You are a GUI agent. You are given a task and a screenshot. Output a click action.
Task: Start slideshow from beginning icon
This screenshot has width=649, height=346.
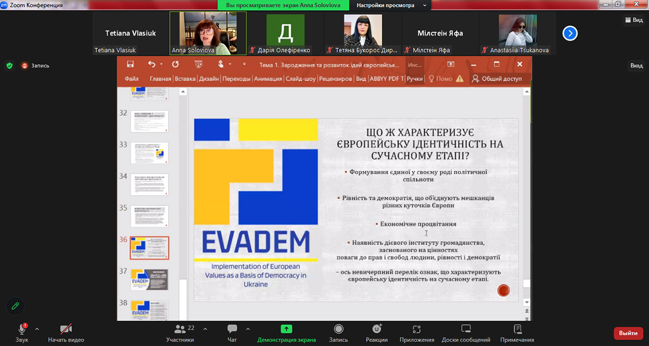[x=198, y=64]
